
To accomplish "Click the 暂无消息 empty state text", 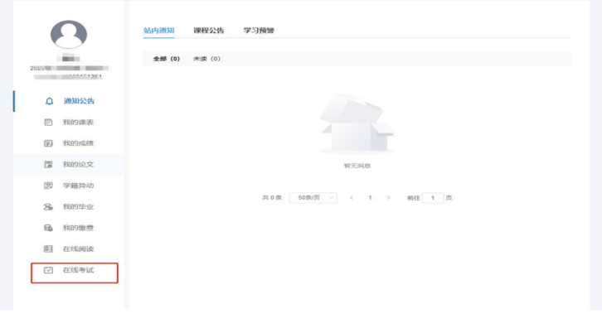I will (357, 166).
